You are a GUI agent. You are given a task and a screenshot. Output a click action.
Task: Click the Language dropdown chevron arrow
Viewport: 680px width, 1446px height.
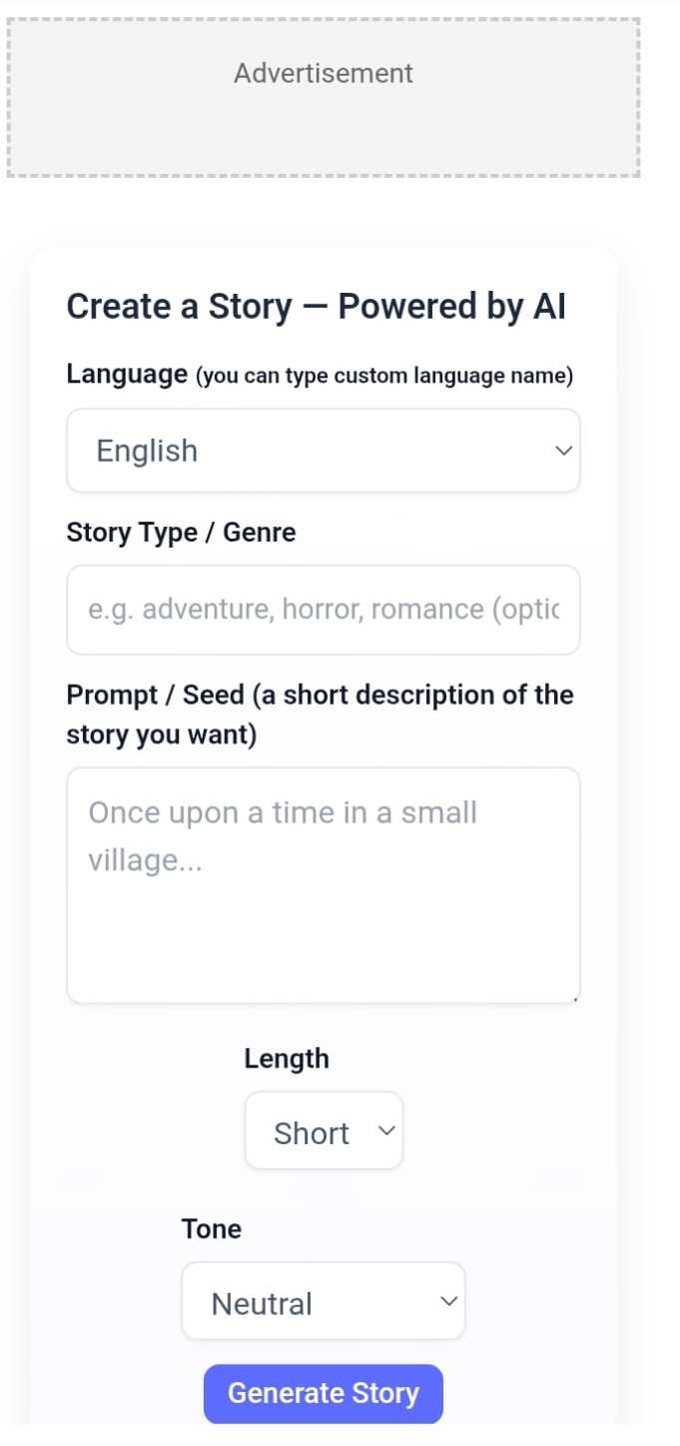tap(563, 451)
